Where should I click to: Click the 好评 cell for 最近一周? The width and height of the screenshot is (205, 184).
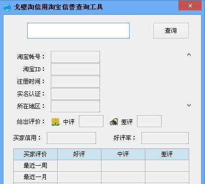coord(79,166)
